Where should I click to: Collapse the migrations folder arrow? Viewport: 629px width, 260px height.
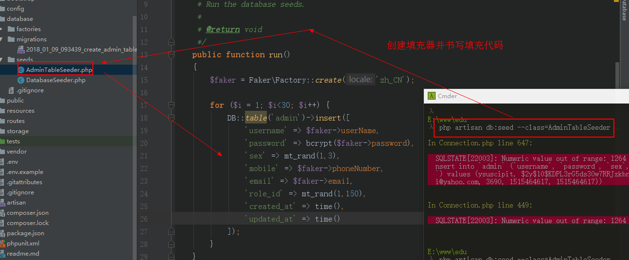pyautogui.click(x=2, y=39)
